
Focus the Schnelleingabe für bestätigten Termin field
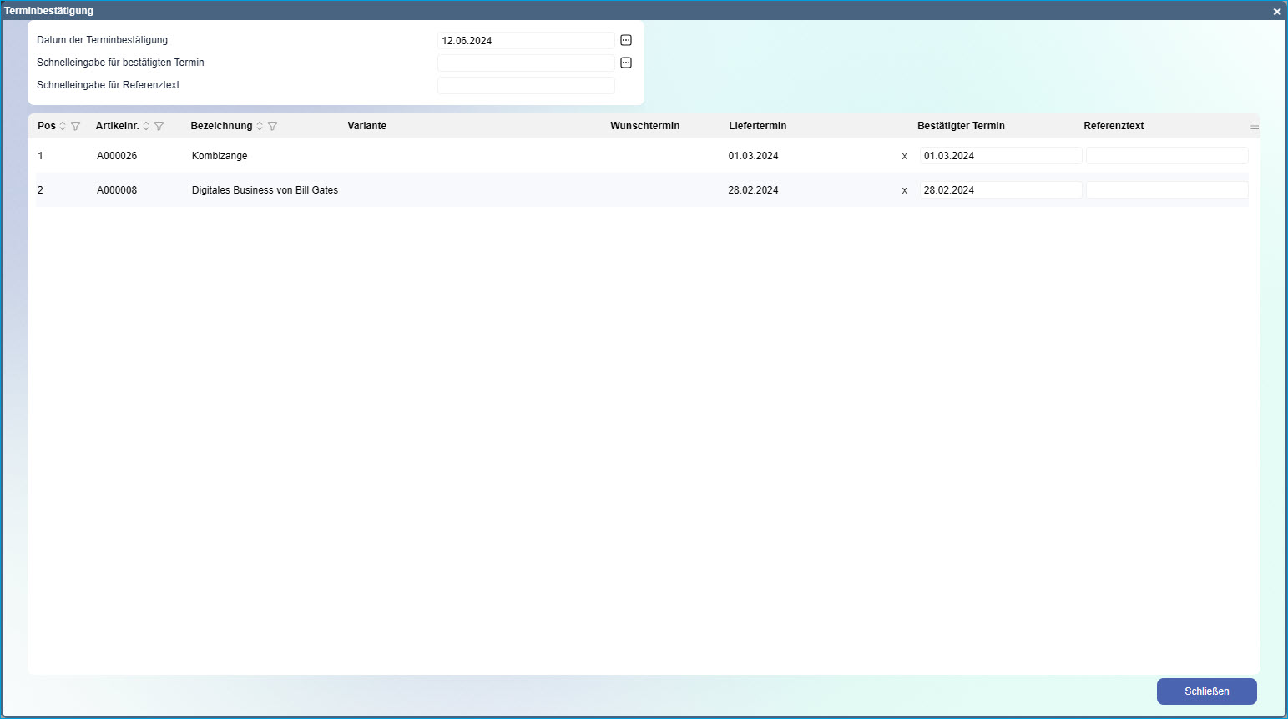click(526, 63)
